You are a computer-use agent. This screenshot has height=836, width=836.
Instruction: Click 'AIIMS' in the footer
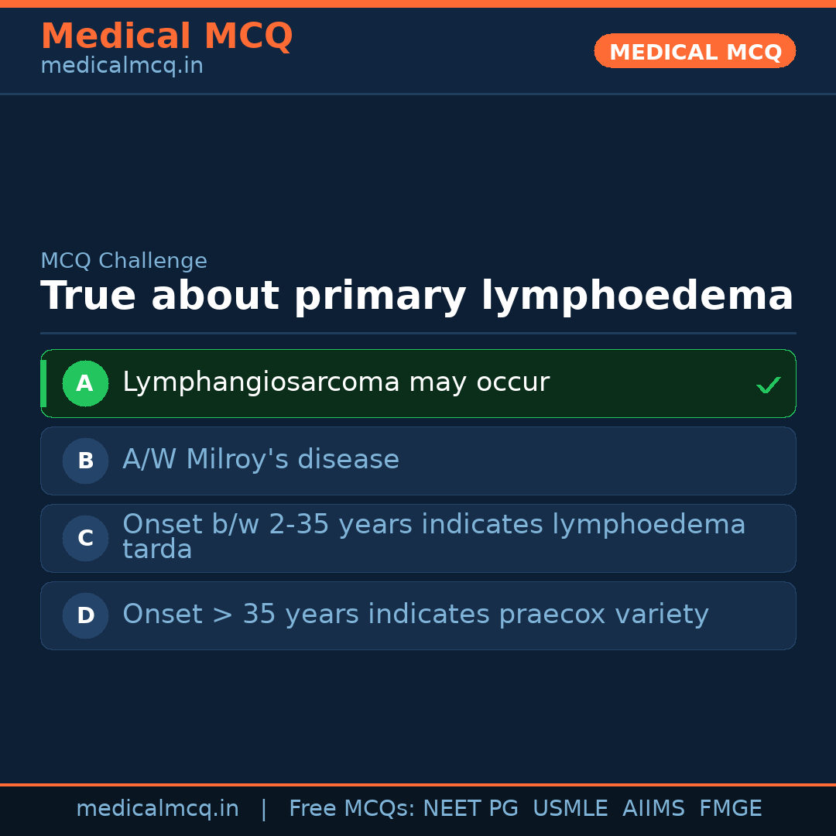click(x=653, y=809)
